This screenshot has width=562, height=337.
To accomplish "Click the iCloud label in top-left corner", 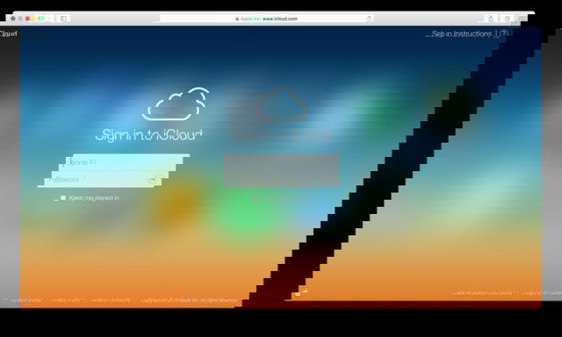I will click(x=8, y=34).
